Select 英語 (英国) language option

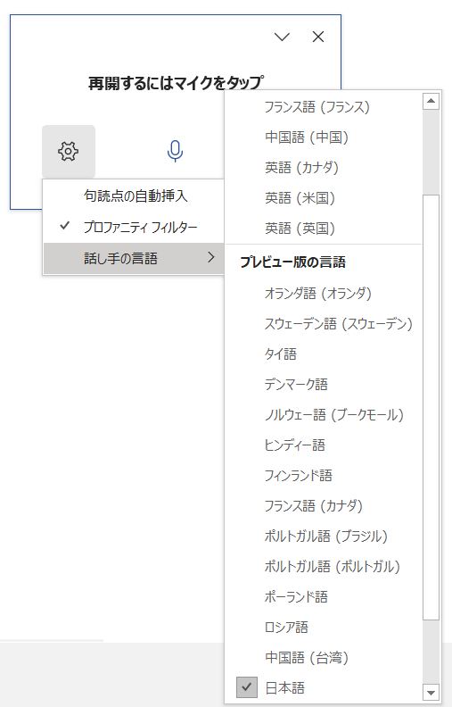324,229
